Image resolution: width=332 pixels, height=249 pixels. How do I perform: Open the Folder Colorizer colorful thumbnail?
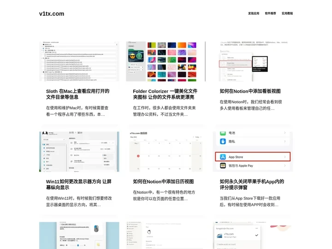(x=166, y=61)
